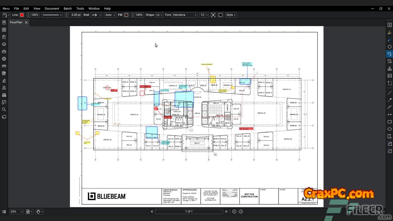
Task: Open the Signatures panel
Action: [4, 80]
